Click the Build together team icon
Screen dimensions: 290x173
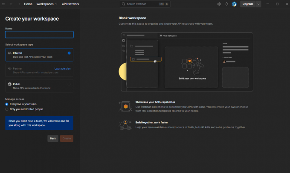[x=125, y=125]
